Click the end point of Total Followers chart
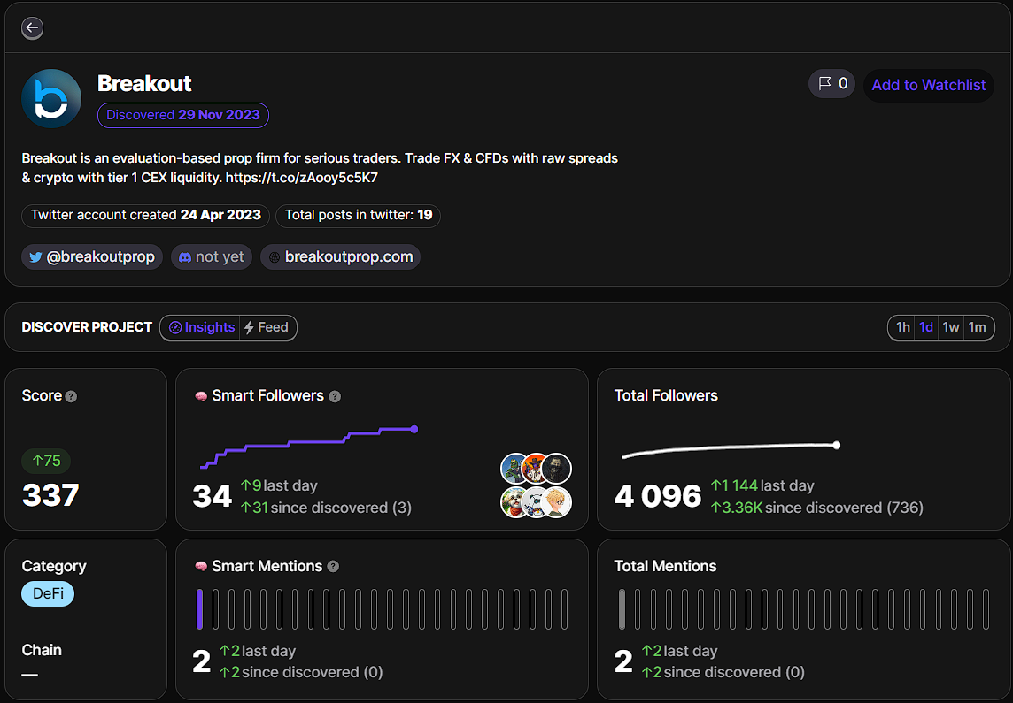 [837, 445]
